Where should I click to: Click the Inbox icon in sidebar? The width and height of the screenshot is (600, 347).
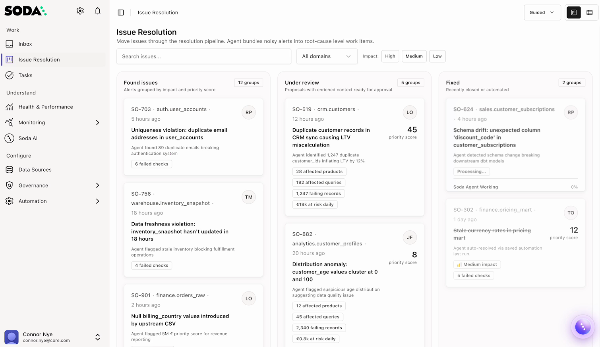coord(10,44)
